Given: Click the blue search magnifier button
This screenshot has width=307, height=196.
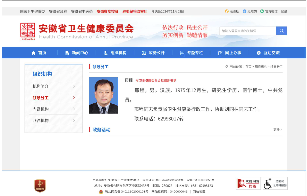Looking at the screenshot, I should (x=281, y=30).
